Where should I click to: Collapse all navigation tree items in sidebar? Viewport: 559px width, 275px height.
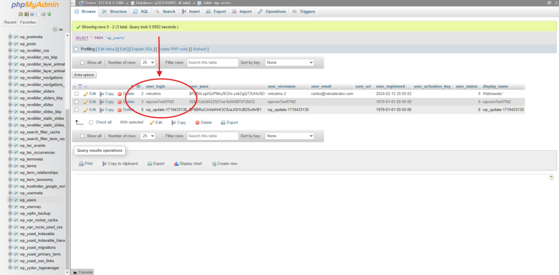55,29
